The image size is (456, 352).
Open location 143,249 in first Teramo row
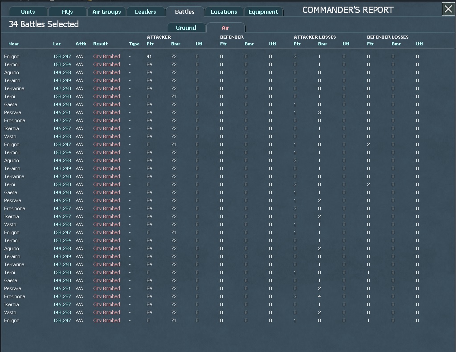coord(62,80)
